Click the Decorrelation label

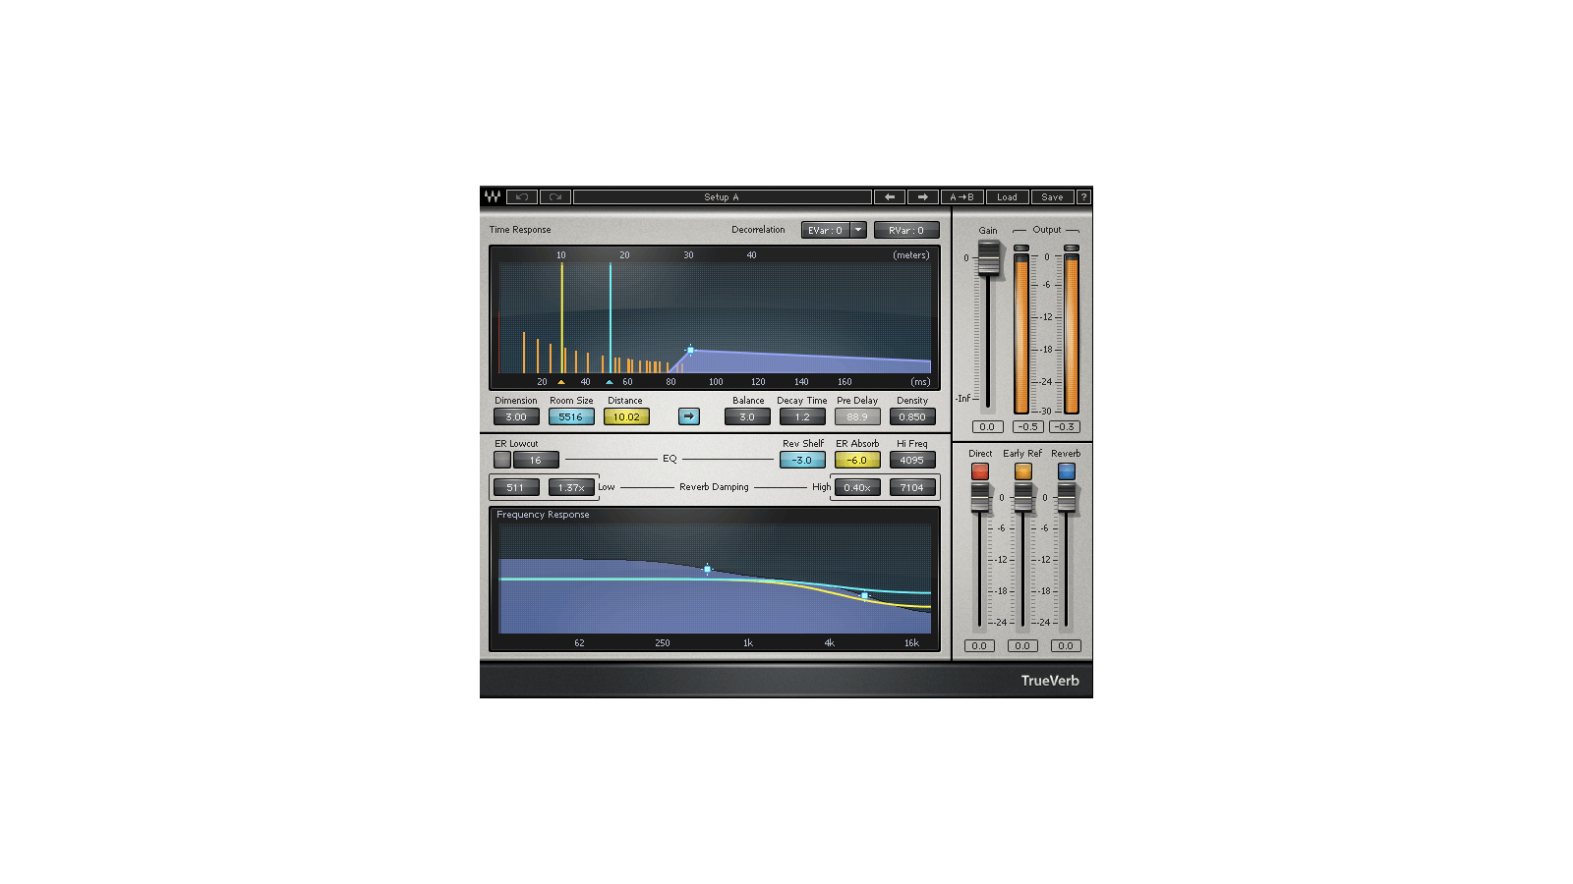[x=758, y=230]
